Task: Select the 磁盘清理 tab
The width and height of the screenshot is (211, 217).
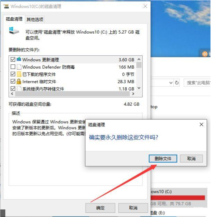Action: point(14,19)
